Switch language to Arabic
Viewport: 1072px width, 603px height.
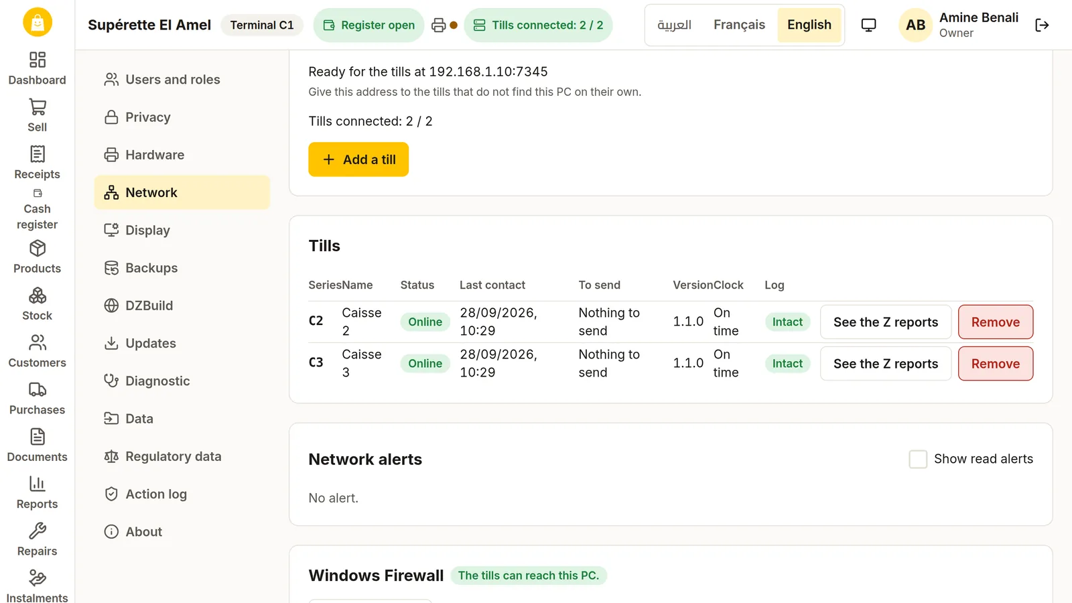pyautogui.click(x=674, y=25)
